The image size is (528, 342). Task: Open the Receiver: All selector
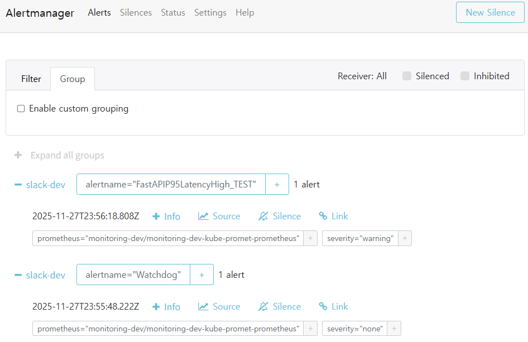pyautogui.click(x=362, y=76)
